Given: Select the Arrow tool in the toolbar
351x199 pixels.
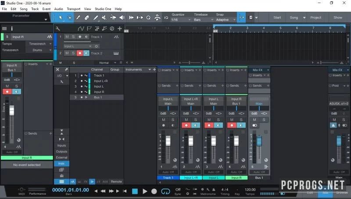Looking at the screenshot, I should click(x=61, y=17).
